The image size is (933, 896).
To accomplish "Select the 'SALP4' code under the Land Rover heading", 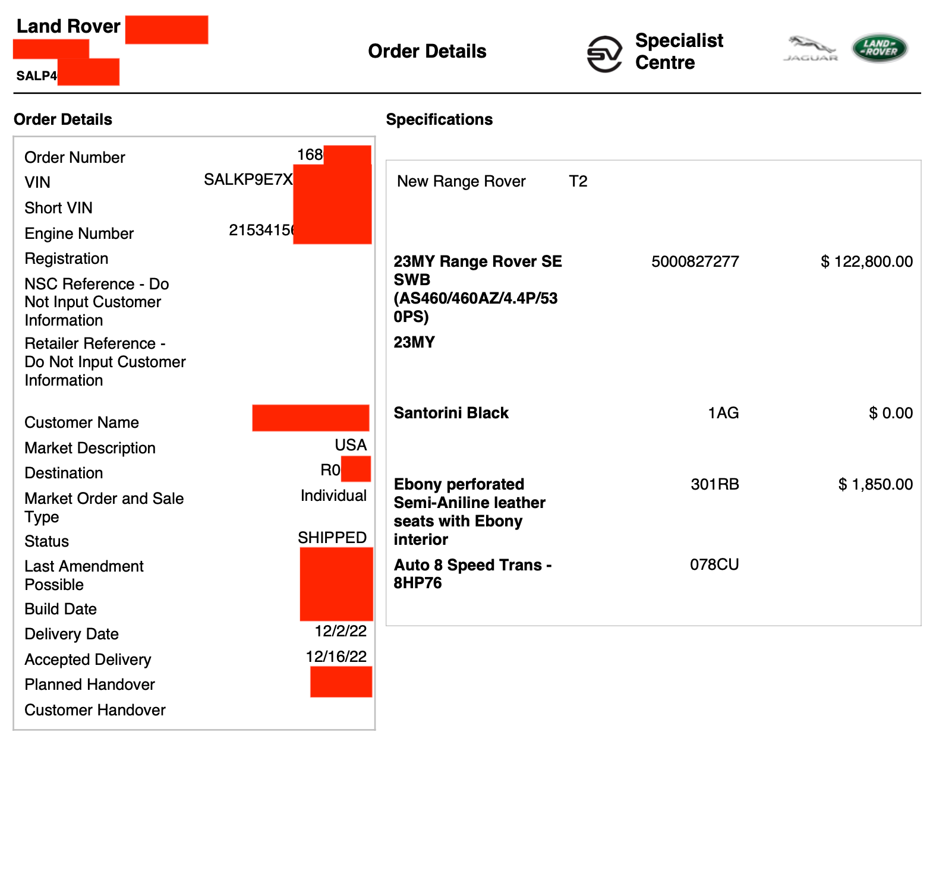I will tap(37, 76).
